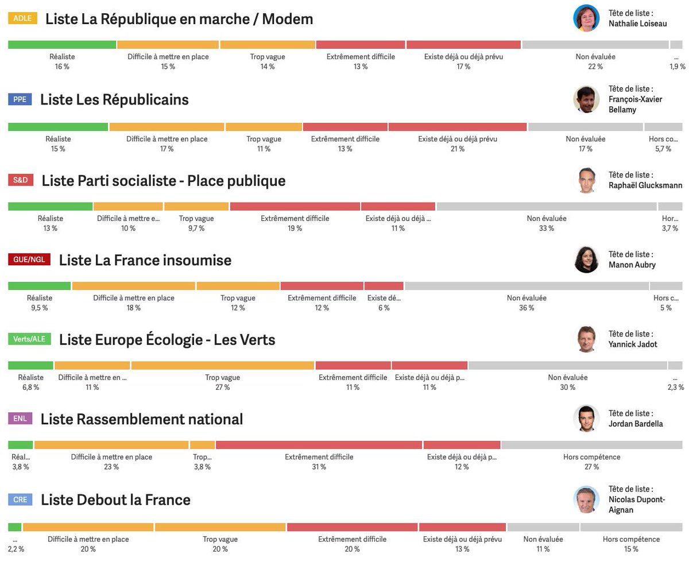Click François-Xavier Bellamy's portrait photo
This screenshot has height=562, width=689.
pos(586,99)
